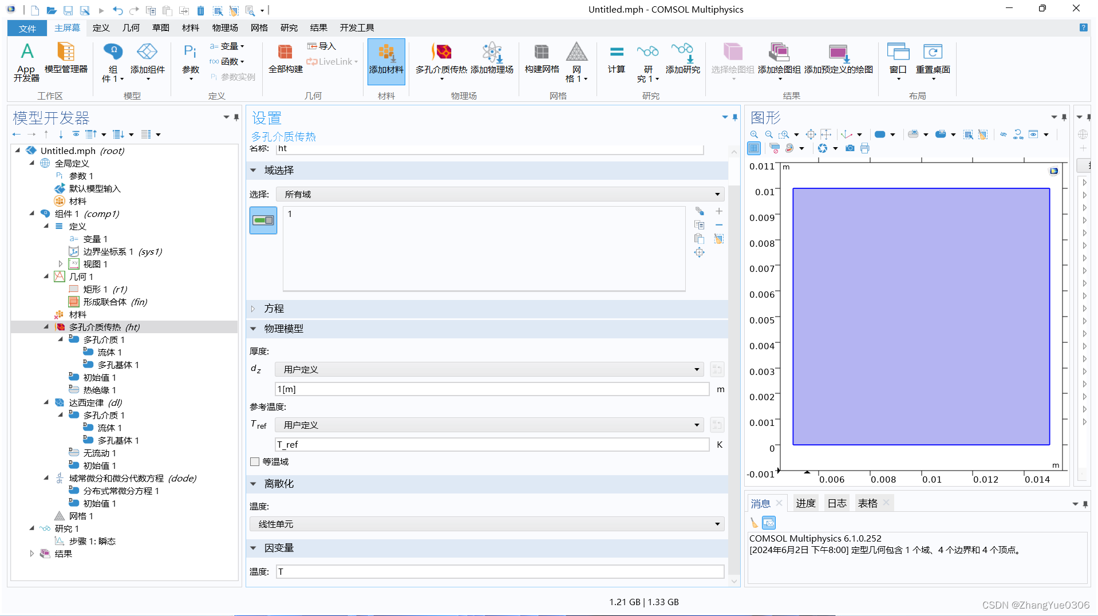
Task: Select 矩形 1 (r1) in model tree
Action: click(x=105, y=289)
